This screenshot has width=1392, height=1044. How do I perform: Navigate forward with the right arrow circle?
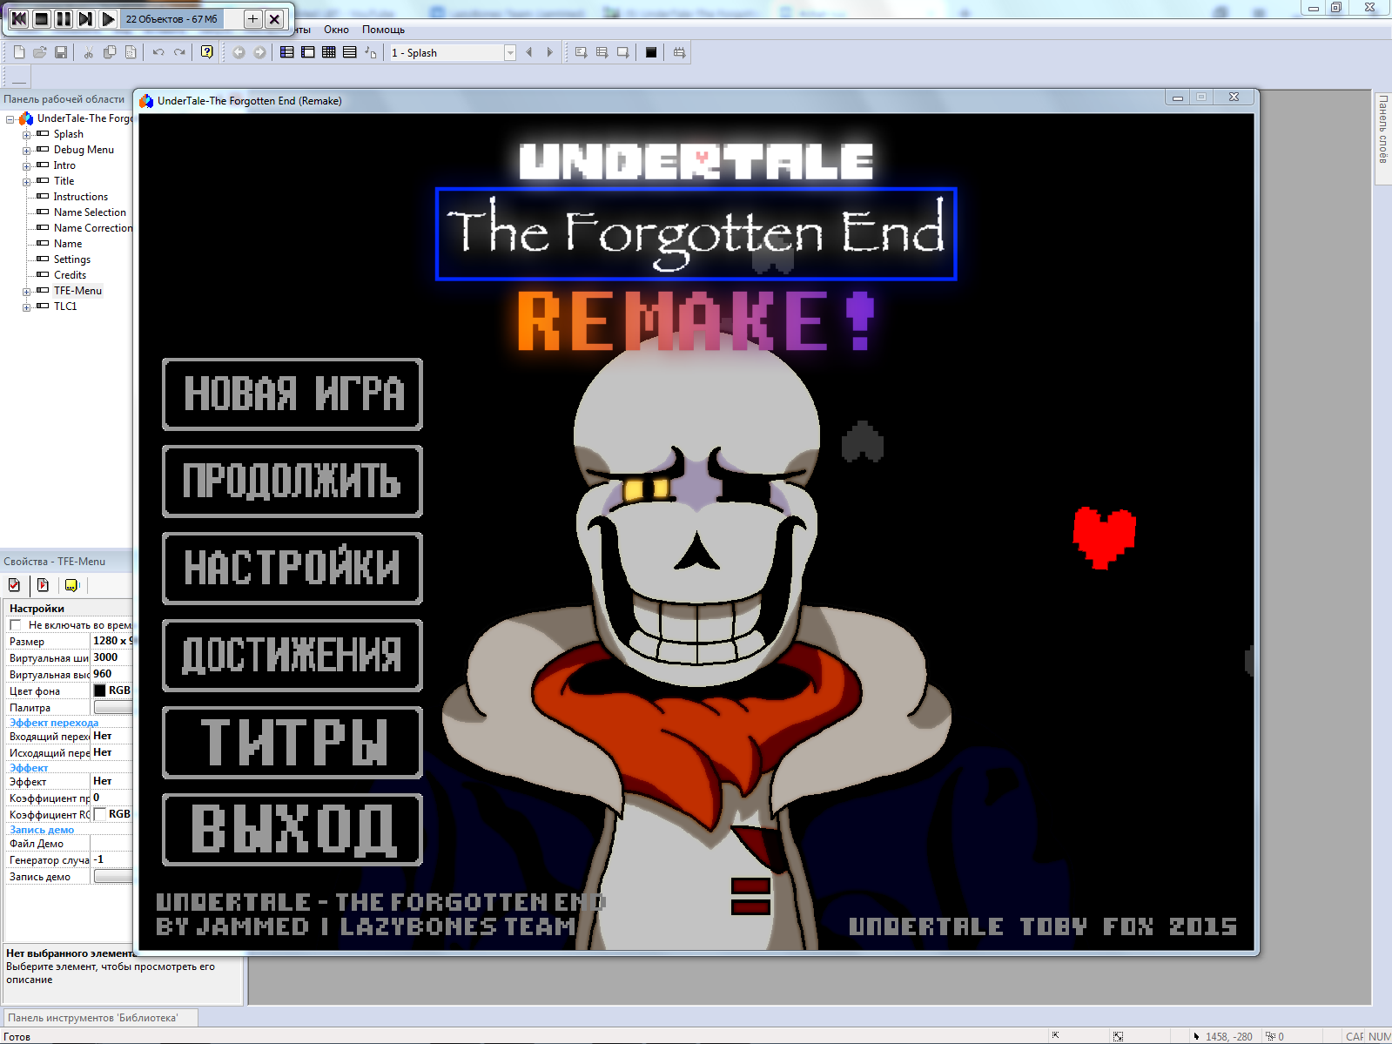259,52
